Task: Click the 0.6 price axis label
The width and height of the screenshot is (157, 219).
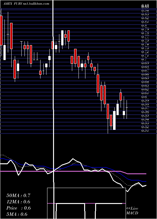Action: pyautogui.click(x=144, y=97)
